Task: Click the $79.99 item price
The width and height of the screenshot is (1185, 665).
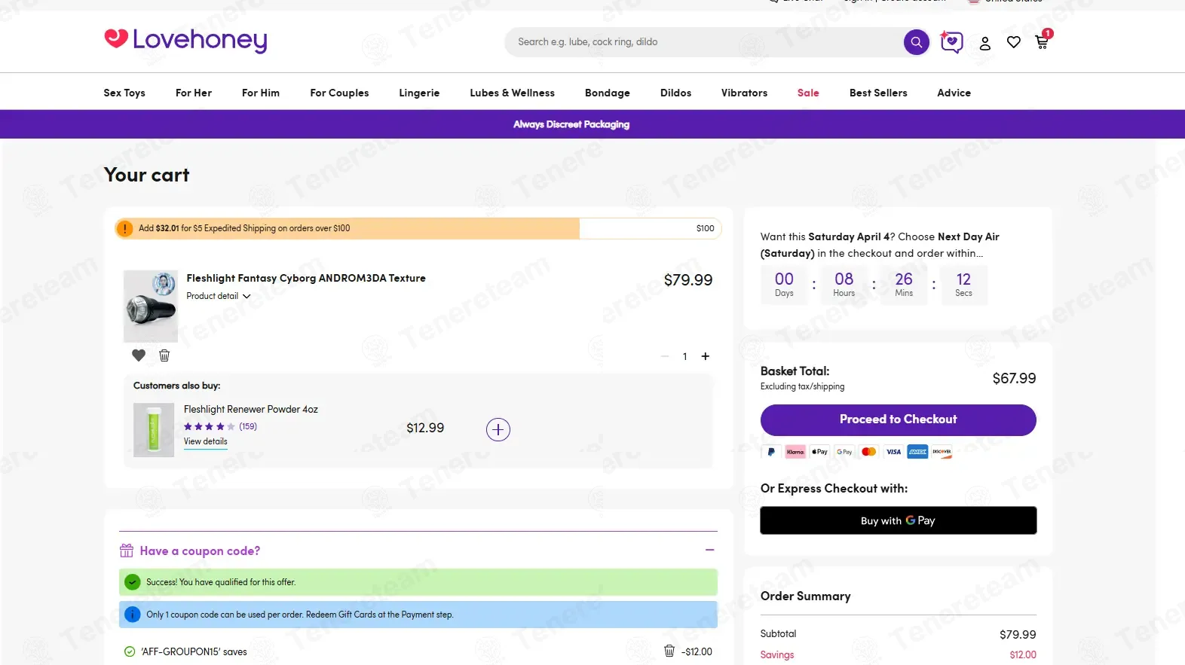Action: coord(688,280)
